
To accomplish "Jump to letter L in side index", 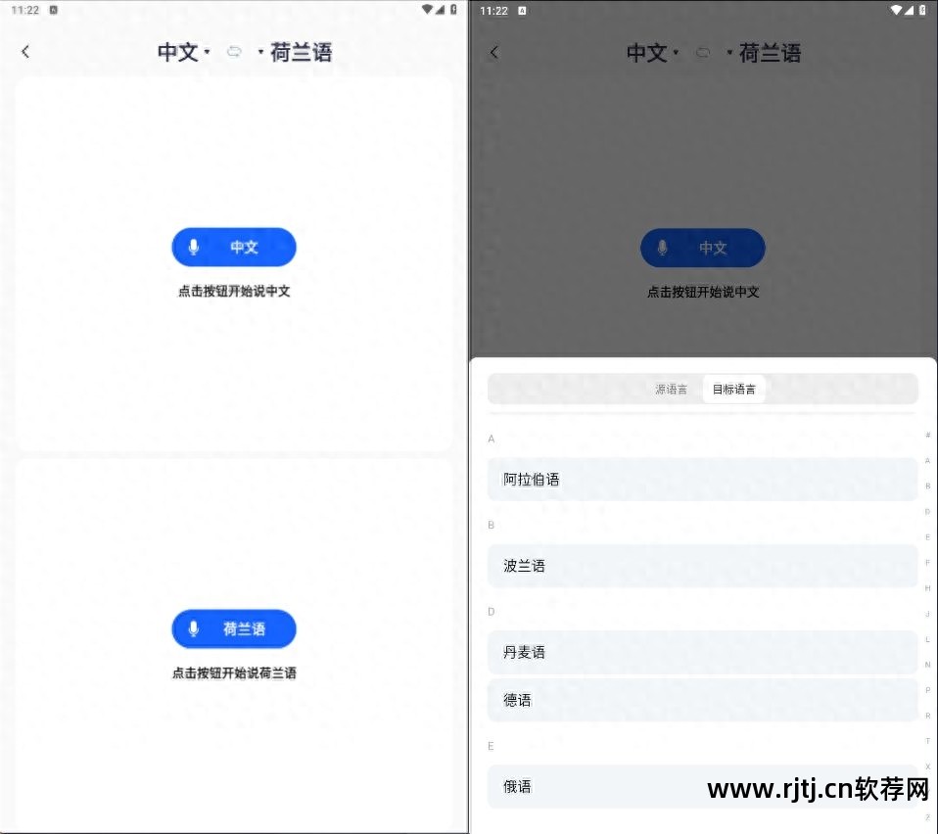I will [x=928, y=639].
